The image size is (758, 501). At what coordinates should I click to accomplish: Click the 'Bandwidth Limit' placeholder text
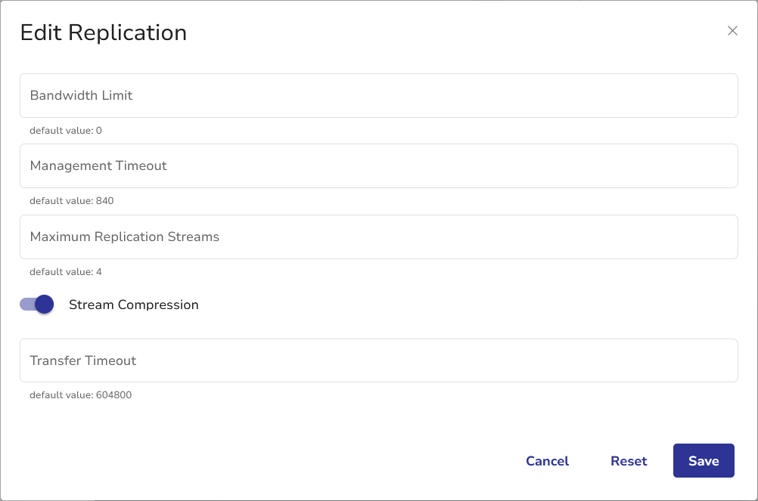(81, 95)
